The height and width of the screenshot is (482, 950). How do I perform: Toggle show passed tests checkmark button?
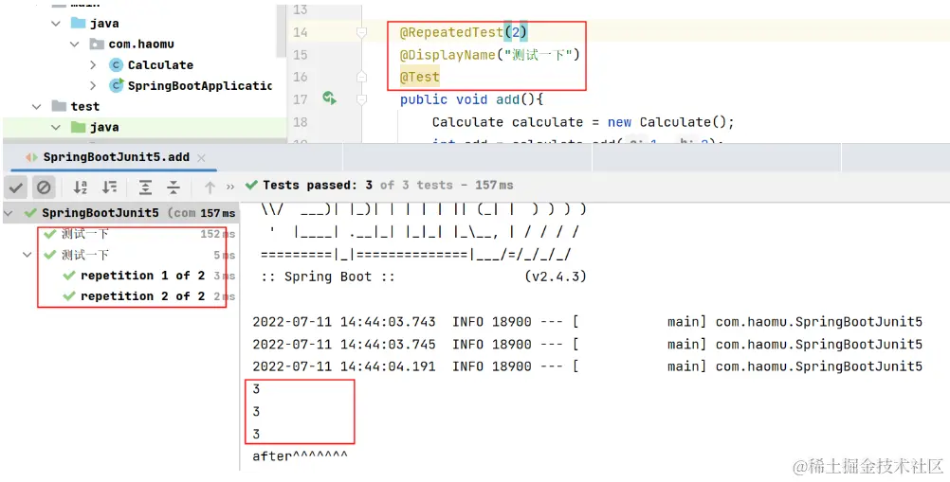click(16, 187)
